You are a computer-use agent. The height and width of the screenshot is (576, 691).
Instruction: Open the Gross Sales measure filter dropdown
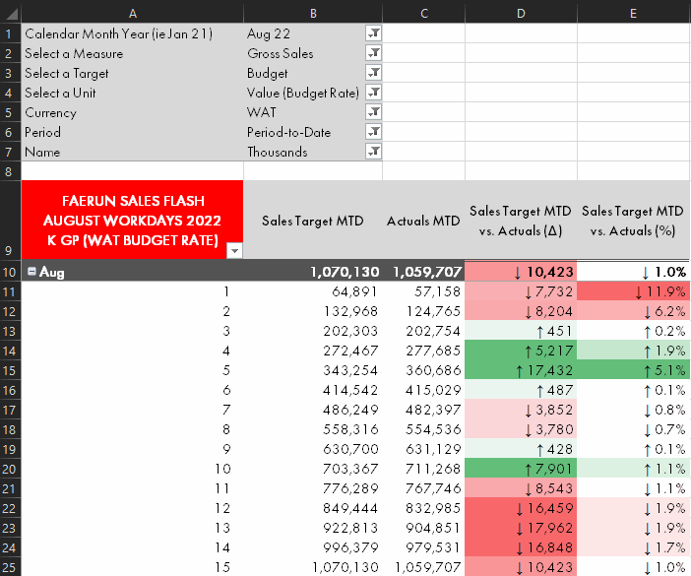pos(373,53)
